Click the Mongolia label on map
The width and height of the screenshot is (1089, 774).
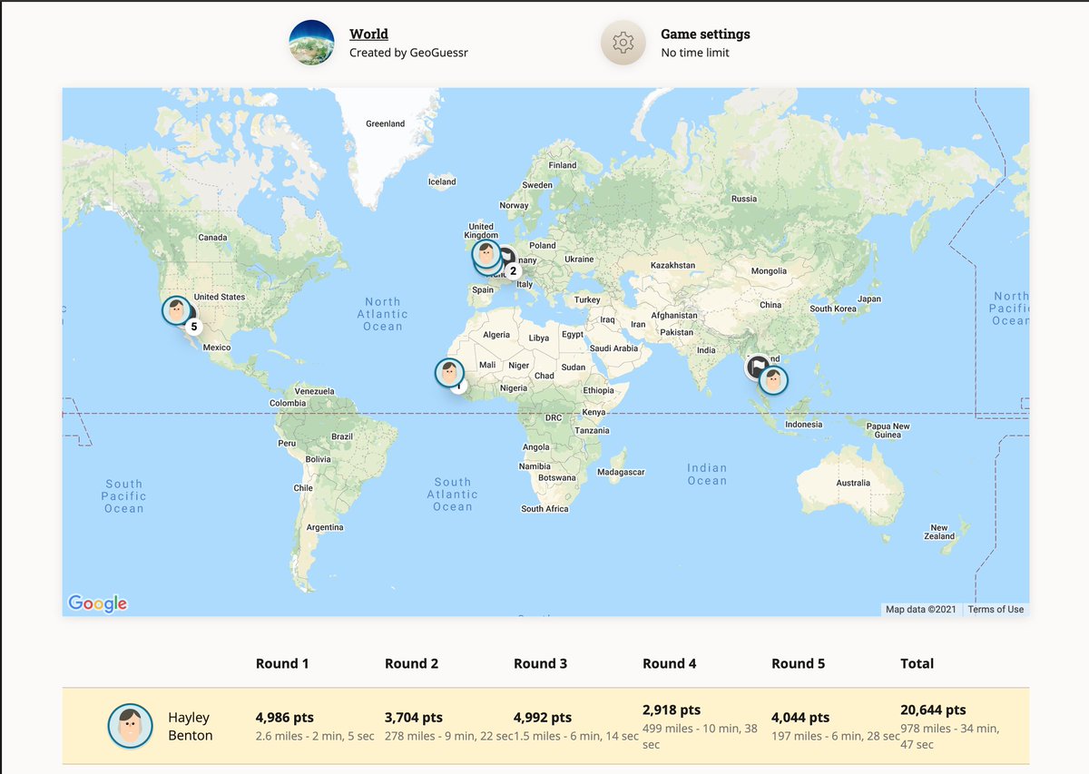[770, 271]
